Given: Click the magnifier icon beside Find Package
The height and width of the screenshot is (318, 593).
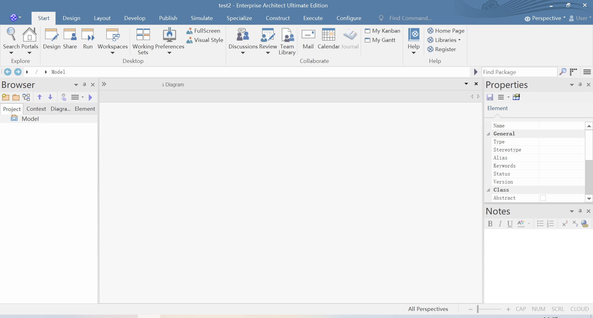Looking at the screenshot, I should pos(563,72).
